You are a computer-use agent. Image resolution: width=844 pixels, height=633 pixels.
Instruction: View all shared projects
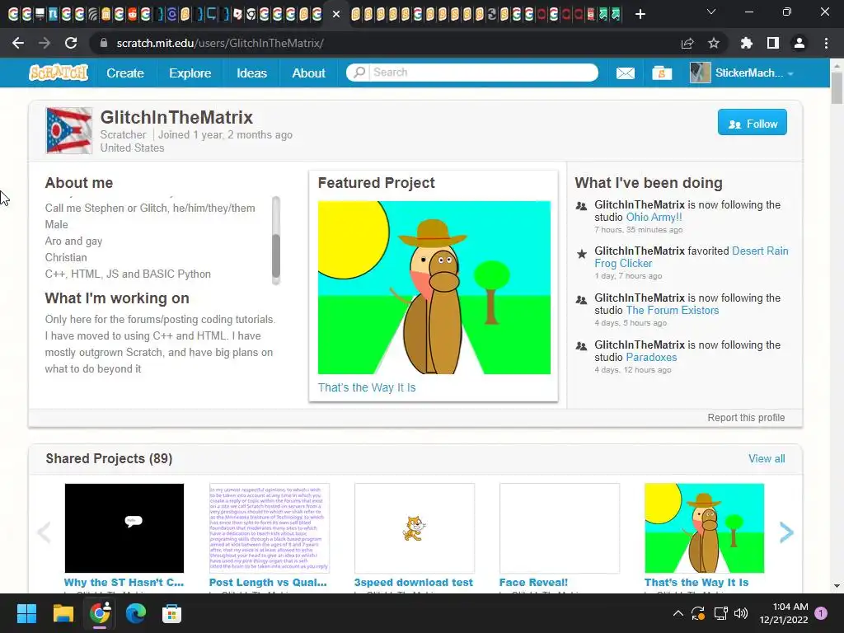point(767,458)
